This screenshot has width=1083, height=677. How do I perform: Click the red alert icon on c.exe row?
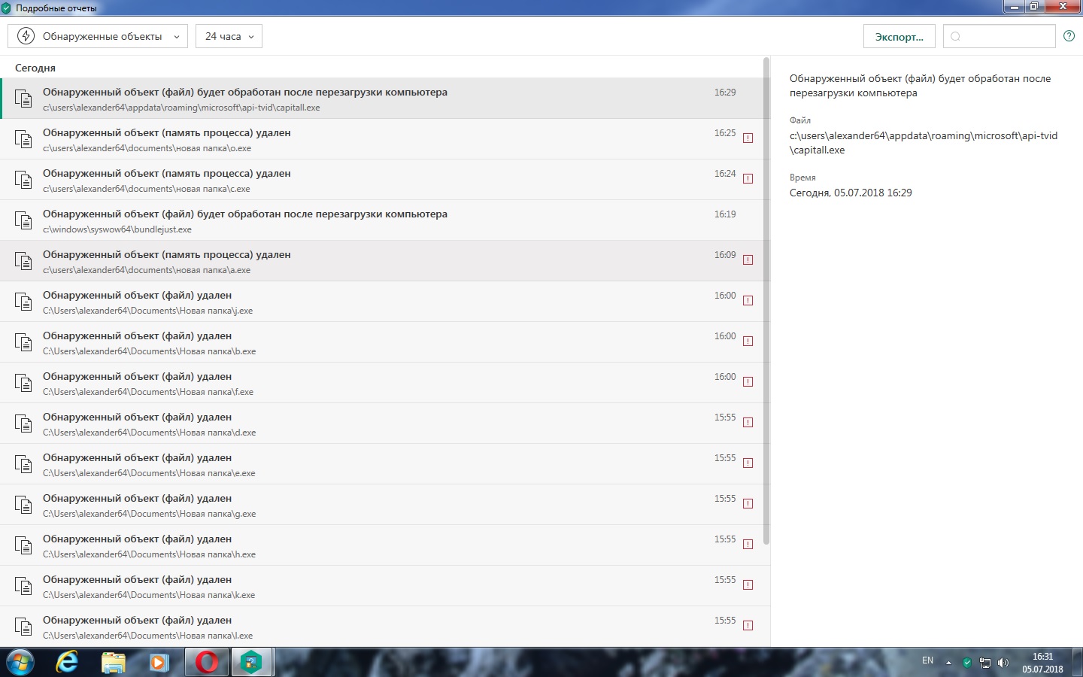coord(748,179)
